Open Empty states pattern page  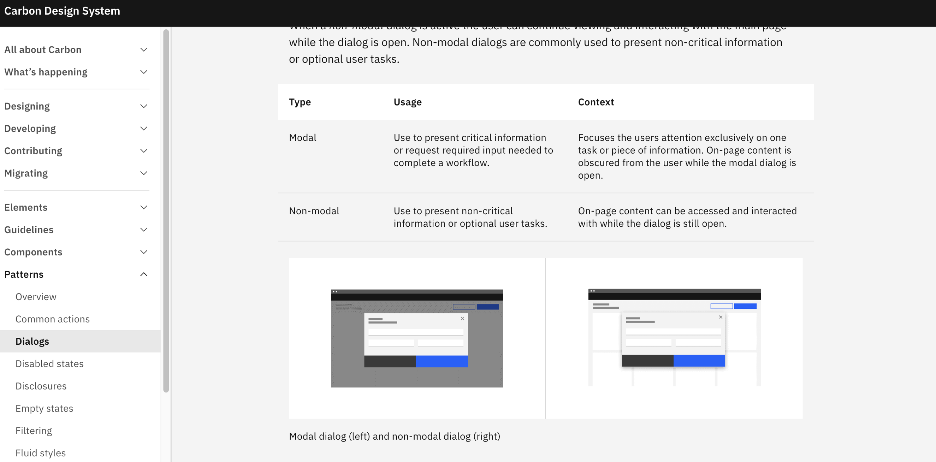[x=44, y=408]
